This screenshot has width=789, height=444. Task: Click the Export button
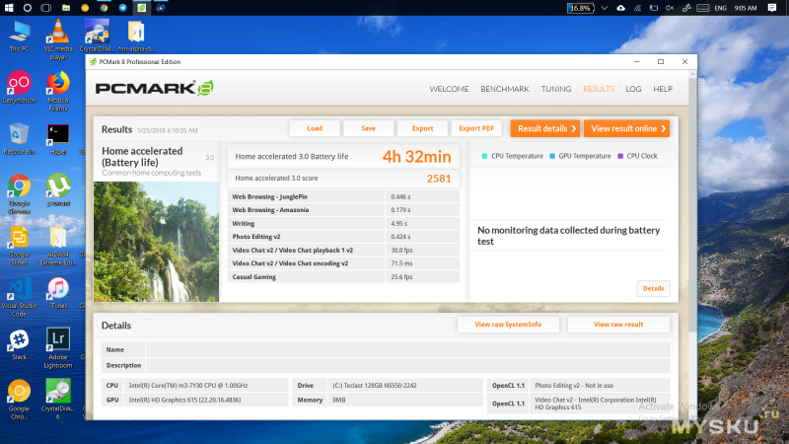(422, 128)
